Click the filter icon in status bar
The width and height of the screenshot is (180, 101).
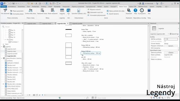[x=168, y=98]
